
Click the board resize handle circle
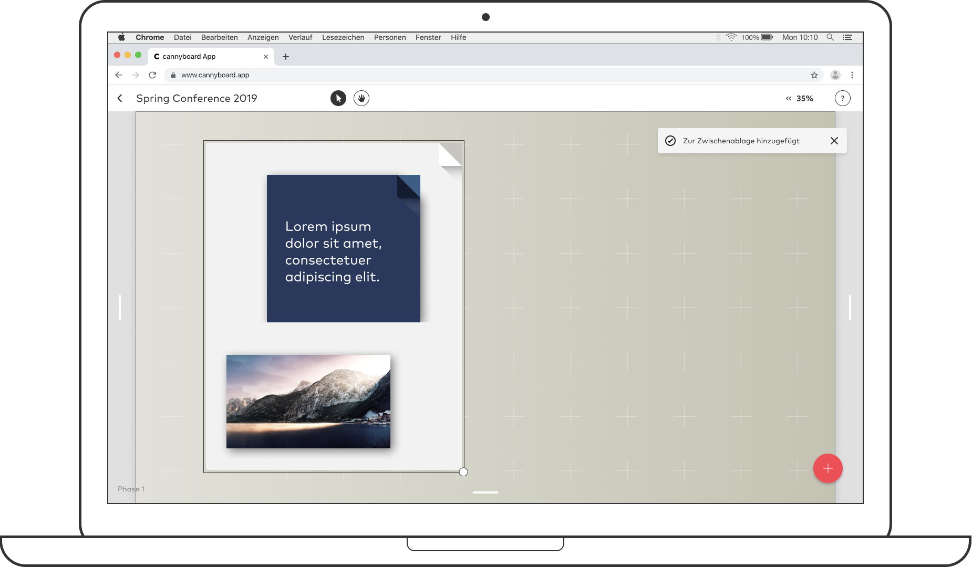[x=463, y=472]
